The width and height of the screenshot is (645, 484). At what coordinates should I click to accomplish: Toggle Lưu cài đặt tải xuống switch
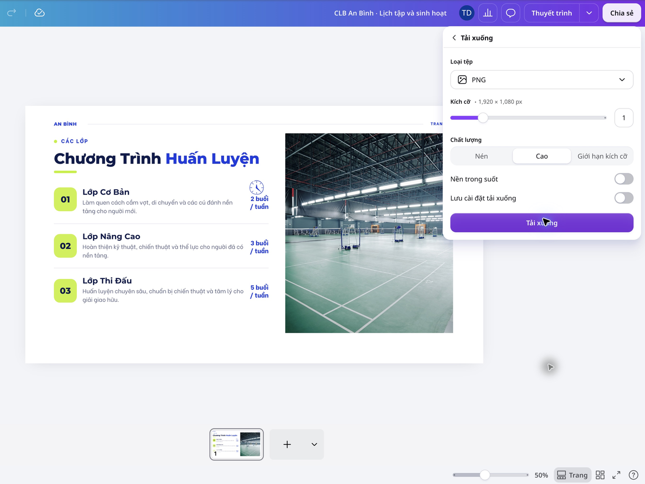pyautogui.click(x=623, y=198)
